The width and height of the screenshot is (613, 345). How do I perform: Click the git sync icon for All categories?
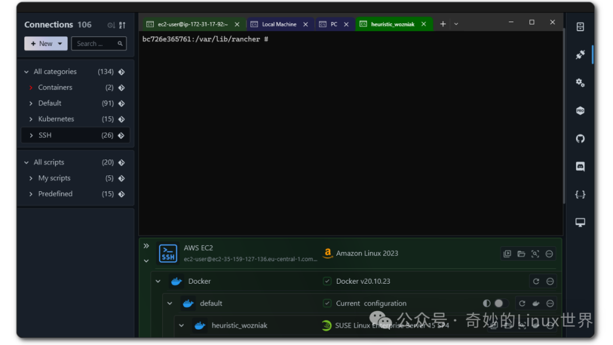[x=121, y=72]
